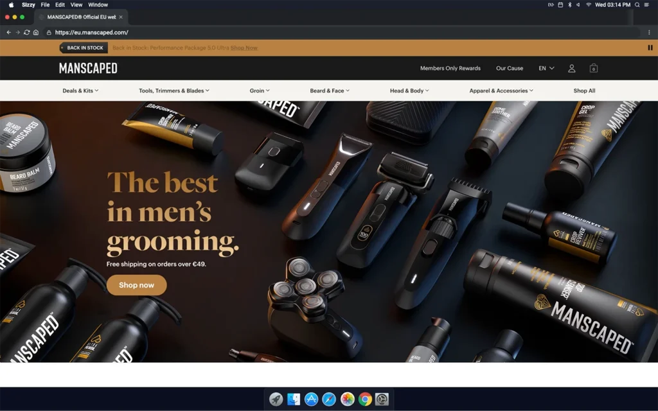Open the EN language selector

tap(546, 68)
